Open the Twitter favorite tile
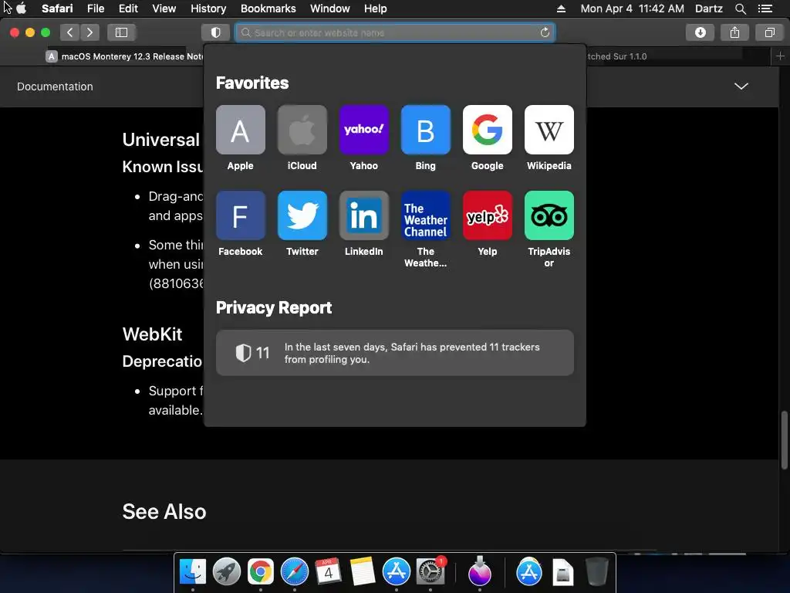Viewport: 790px width, 593px height. tap(302, 215)
